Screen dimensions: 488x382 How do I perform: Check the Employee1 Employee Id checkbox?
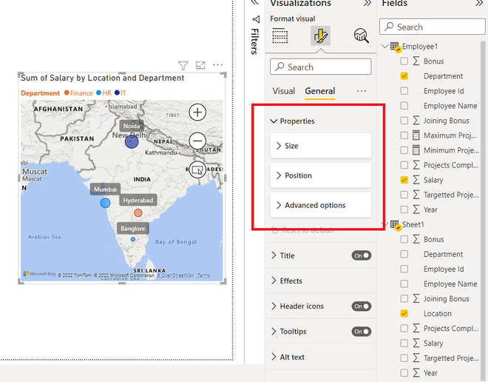pos(404,91)
